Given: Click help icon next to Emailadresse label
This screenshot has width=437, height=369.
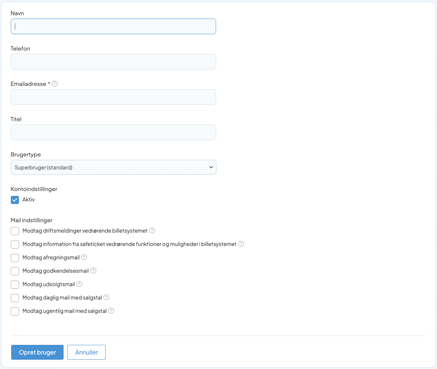Looking at the screenshot, I should (55, 84).
